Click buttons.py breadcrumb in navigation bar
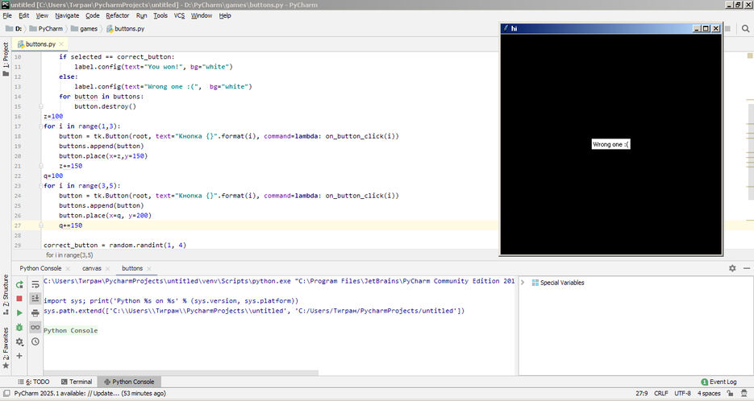Image resolution: width=754 pixels, height=401 pixels. pos(125,29)
